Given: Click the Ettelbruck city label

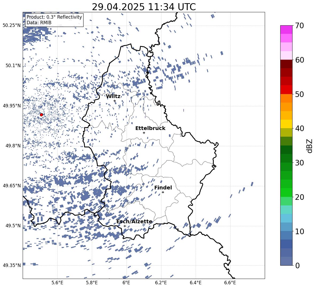Looking at the screenshot, I should pyautogui.click(x=150, y=128).
